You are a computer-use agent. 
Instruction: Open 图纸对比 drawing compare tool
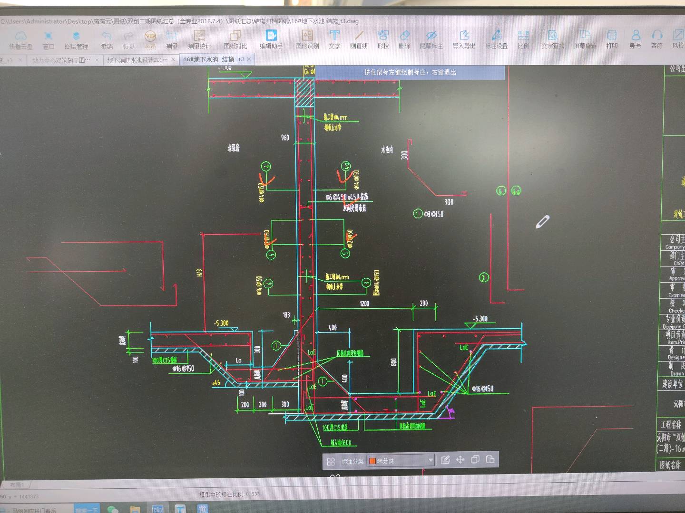pyautogui.click(x=235, y=40)
